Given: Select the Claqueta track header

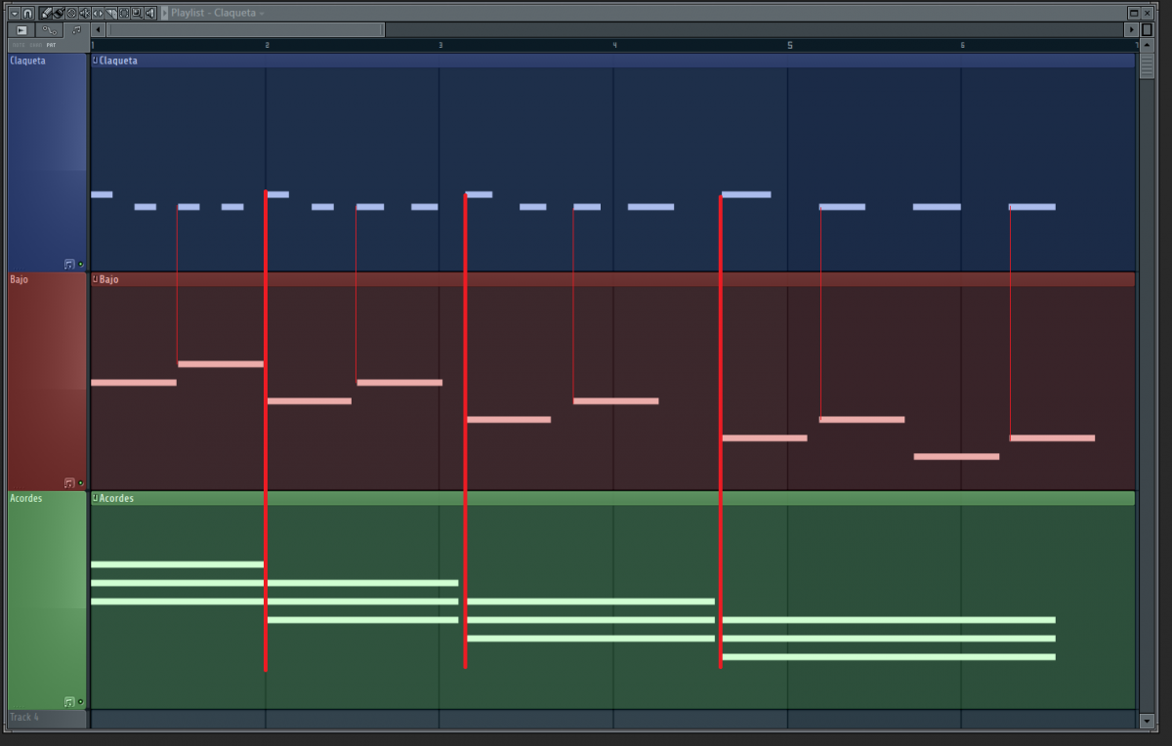Looking at the screenshot, I should tap(47, 162).
